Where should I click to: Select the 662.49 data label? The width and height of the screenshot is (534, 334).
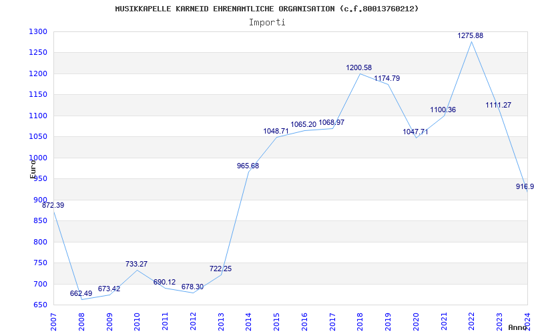point(81,293)
